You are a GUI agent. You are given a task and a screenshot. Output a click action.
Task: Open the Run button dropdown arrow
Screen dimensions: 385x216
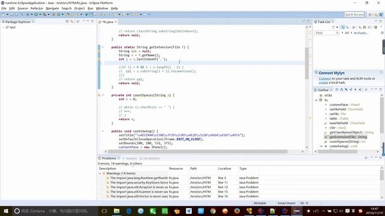(x=40, y=14)
